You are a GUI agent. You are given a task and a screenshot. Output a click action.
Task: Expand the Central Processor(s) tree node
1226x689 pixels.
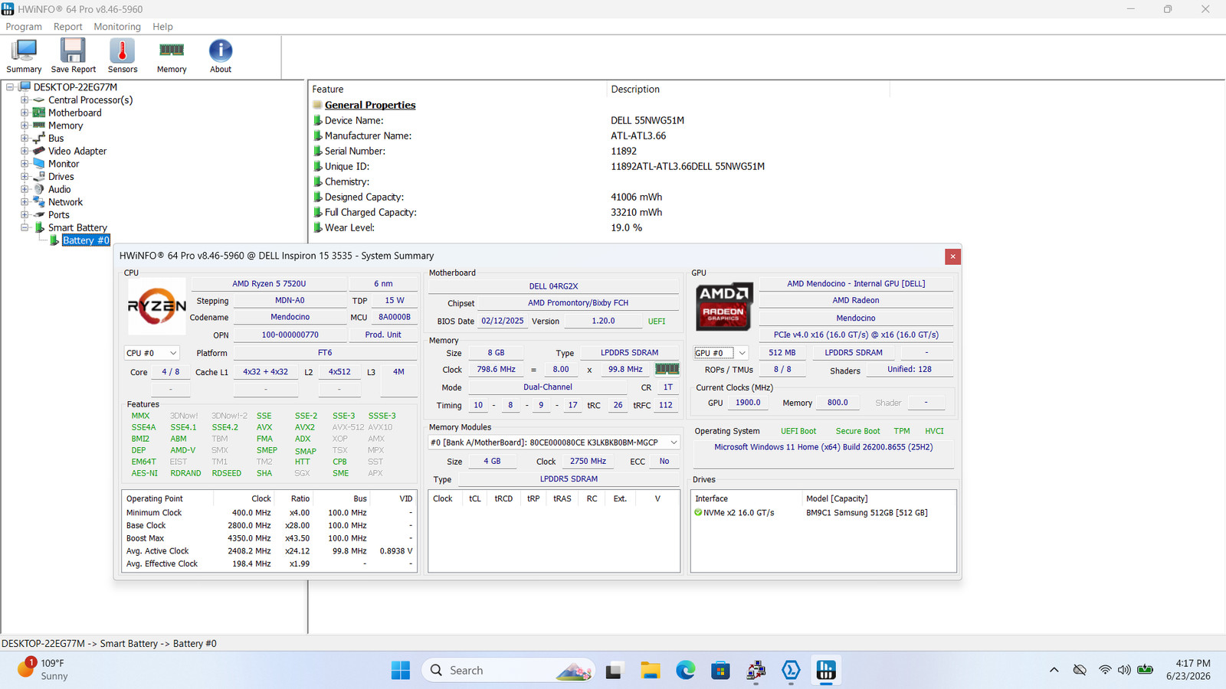coord(25,100)
